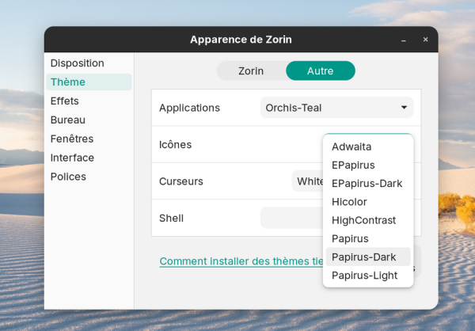
Task: Minimize the Apparence de Zorin window
Action: (x=404, y=40)
